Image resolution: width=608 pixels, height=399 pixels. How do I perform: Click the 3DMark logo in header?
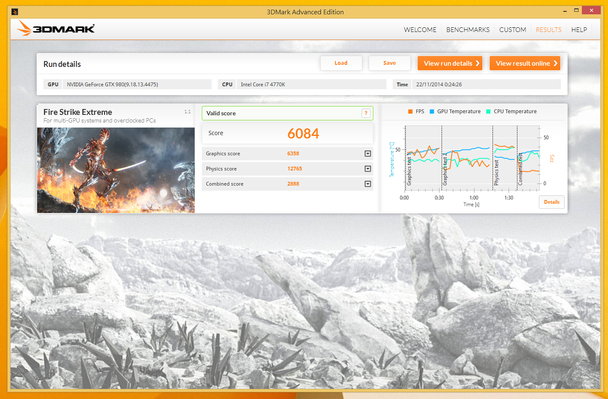[56, 28]
